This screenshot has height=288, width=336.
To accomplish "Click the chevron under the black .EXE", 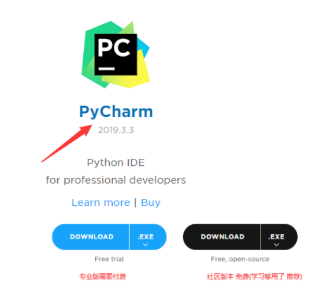I will click(276, 245).
